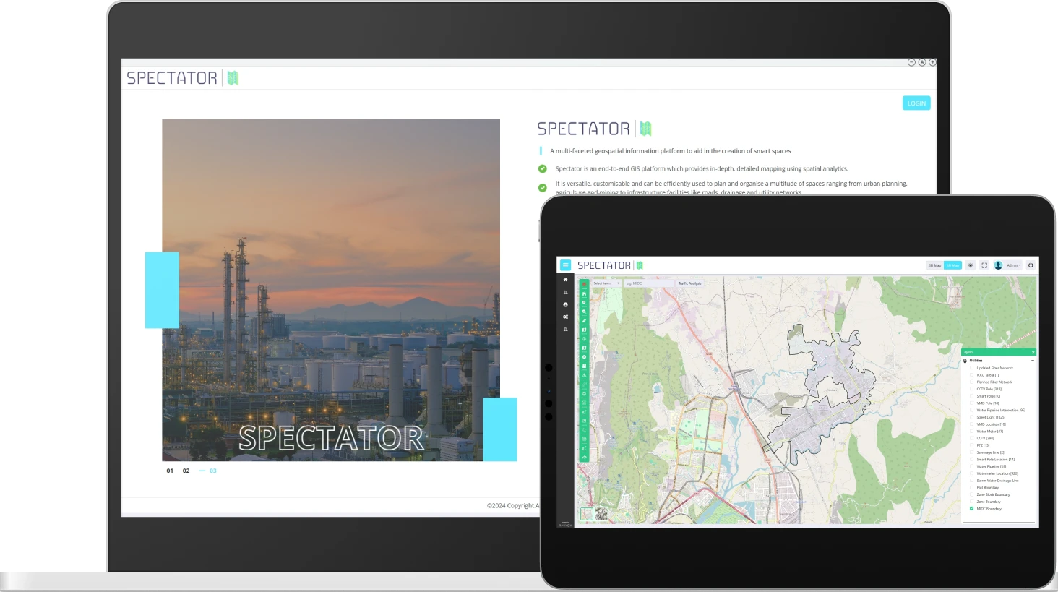Select the red dot at the top of the green toolbar
The image size is (1058, 592).
point(584,284)
